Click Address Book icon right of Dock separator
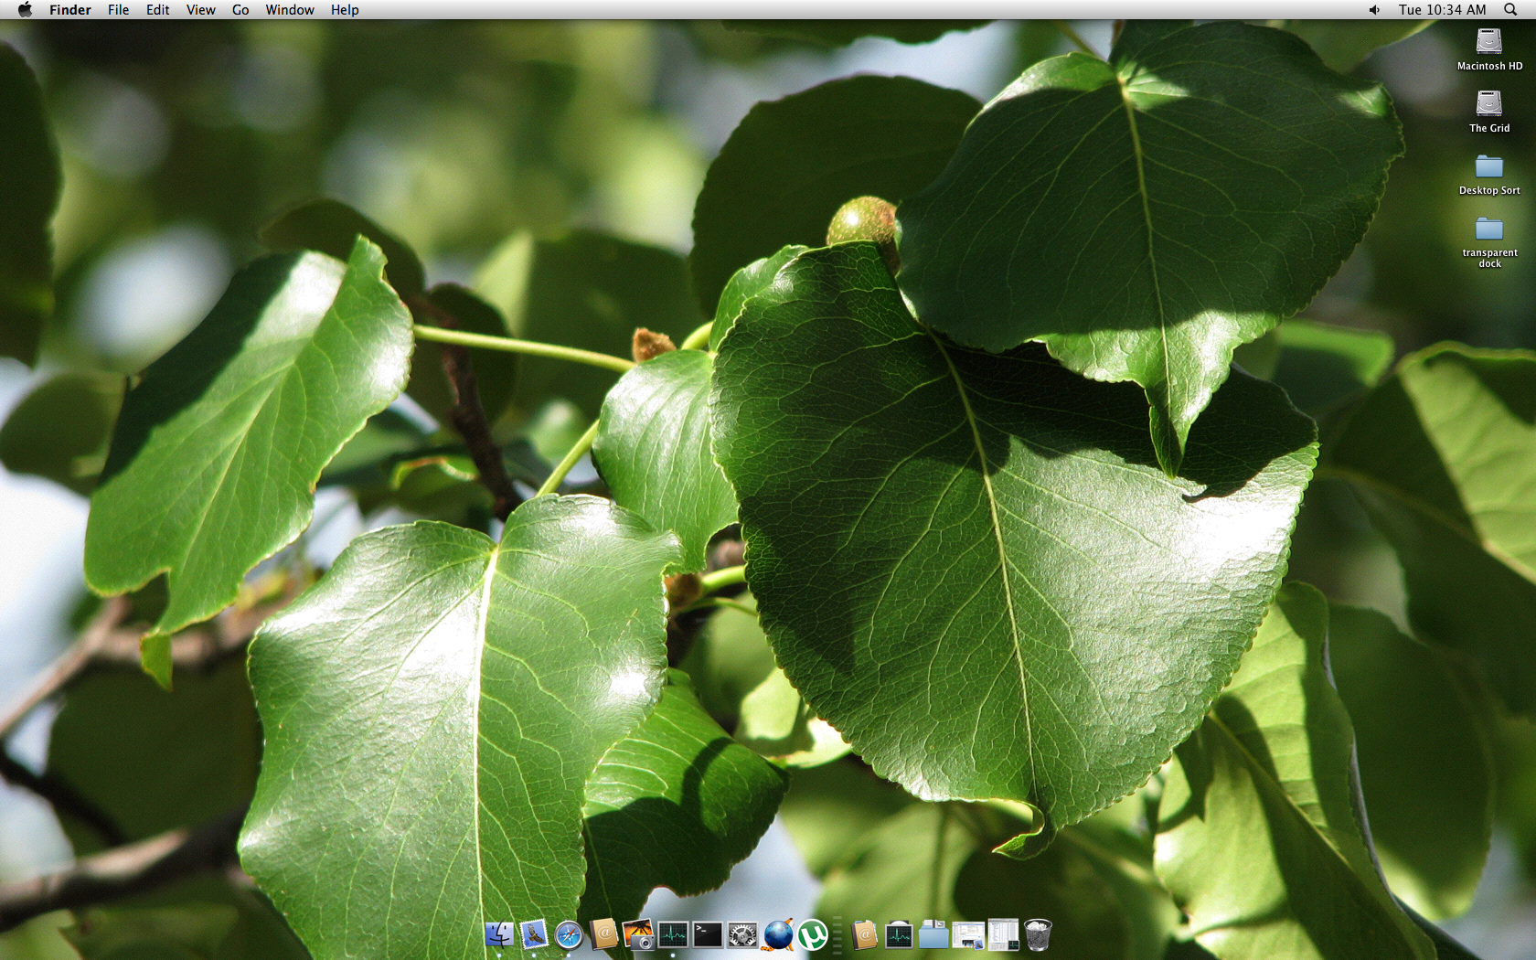The width and height of the screenshot is (1536, 960). 864,934
